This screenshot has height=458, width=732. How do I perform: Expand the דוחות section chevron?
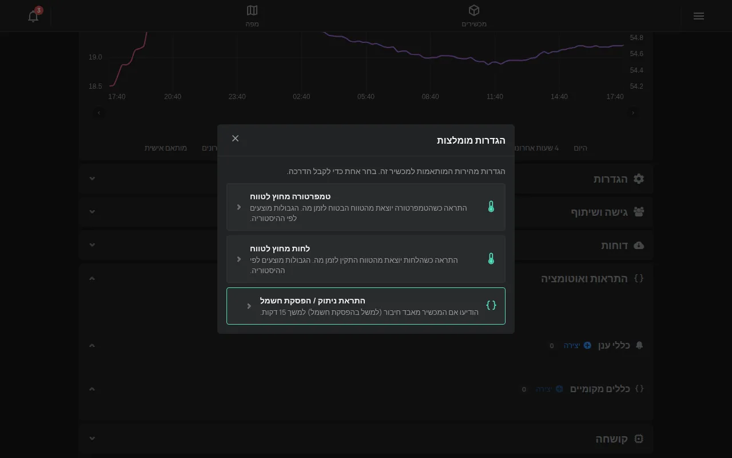click(92, 245)
